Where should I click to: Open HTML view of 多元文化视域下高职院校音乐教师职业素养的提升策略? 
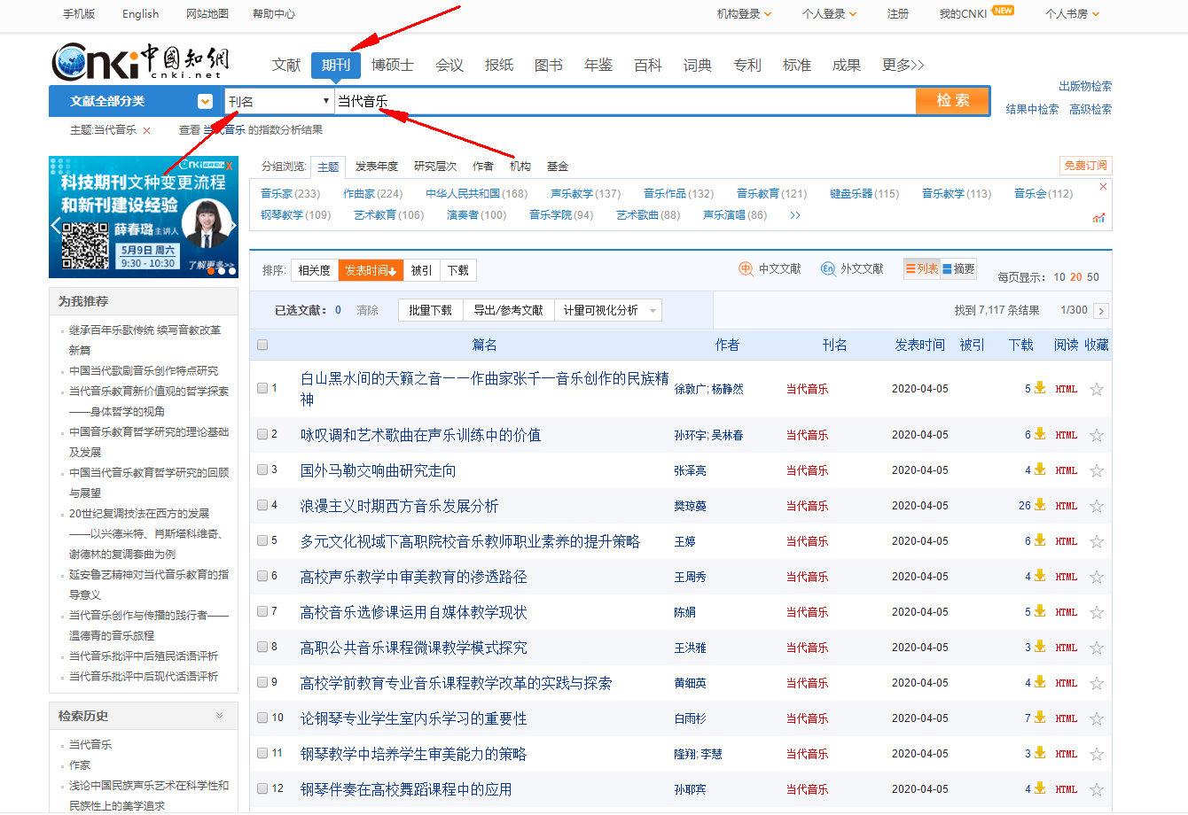pos(1067,541)
